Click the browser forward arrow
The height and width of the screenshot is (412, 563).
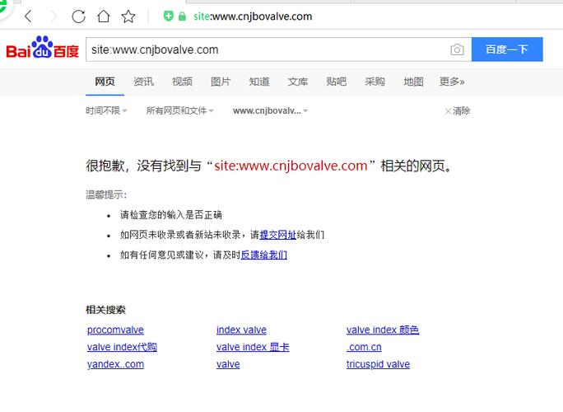(54, 16)
